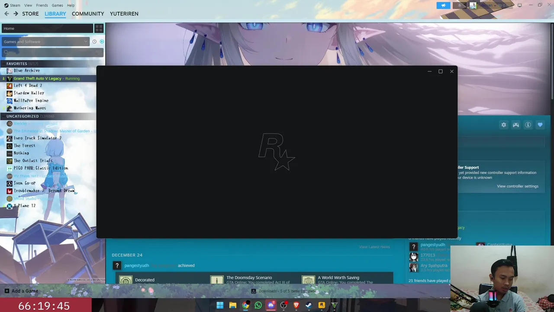554x312 pixels.
Task: Select X-Plane 12 in the list
Action: tap(24, 206)
